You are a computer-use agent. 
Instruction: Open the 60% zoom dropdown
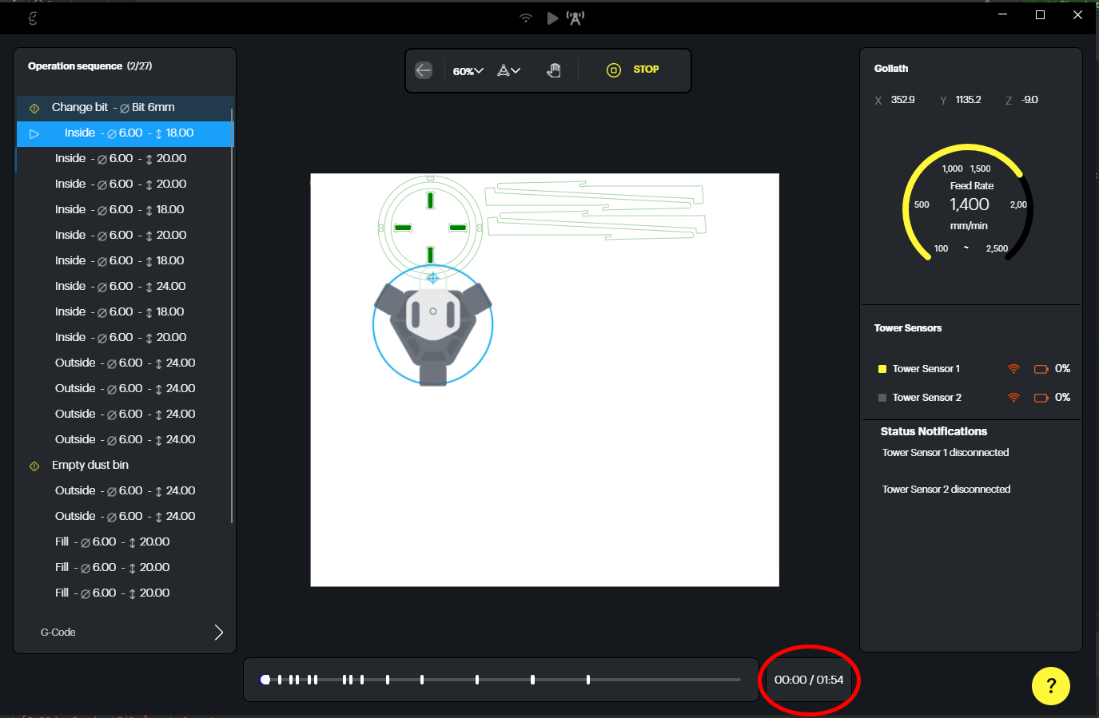[468, 71]
